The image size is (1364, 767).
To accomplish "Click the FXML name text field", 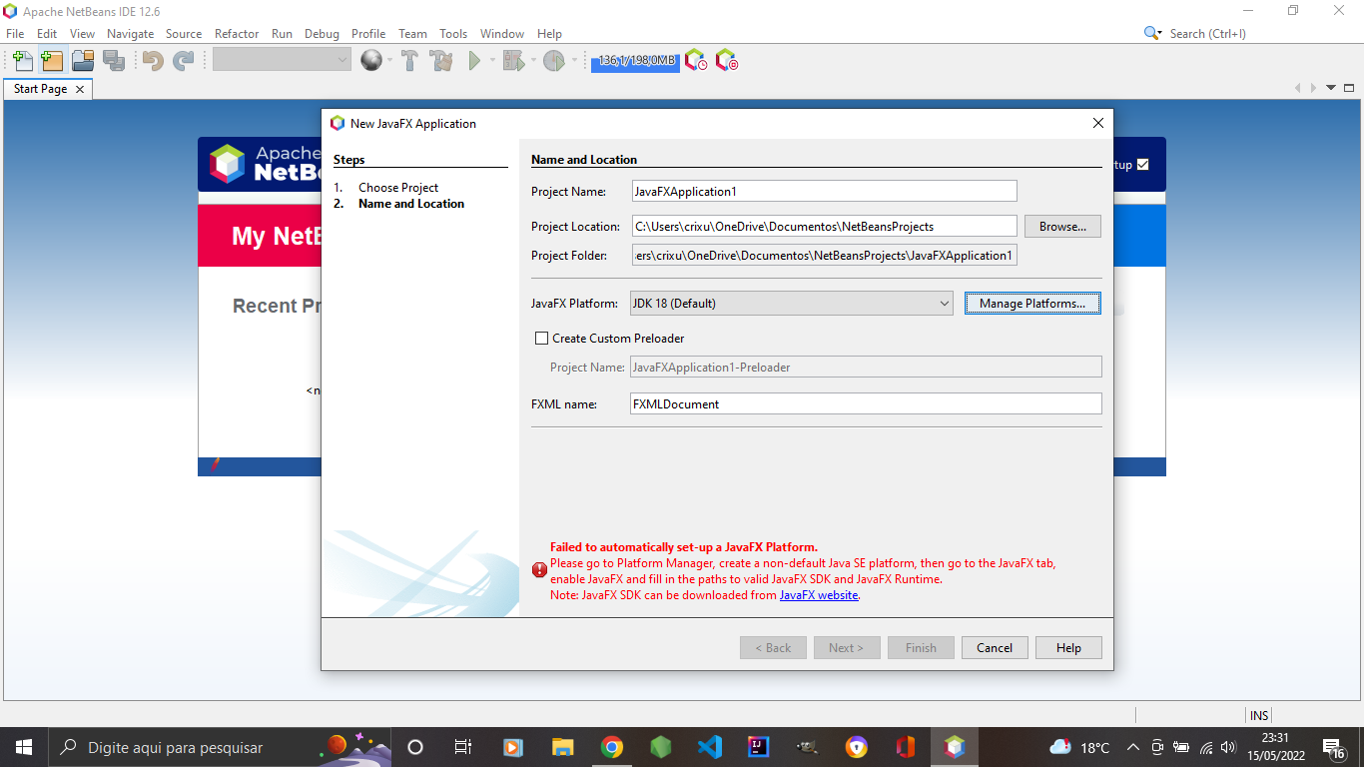I will point(866,403).
